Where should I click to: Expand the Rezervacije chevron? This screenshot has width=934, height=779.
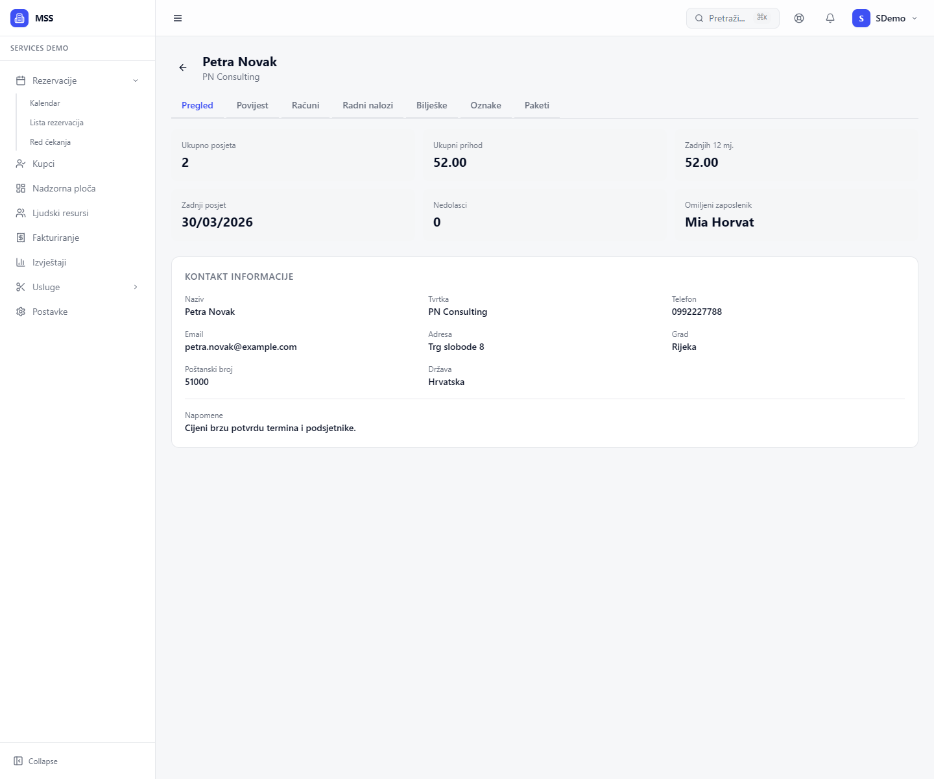pos(136,80)
